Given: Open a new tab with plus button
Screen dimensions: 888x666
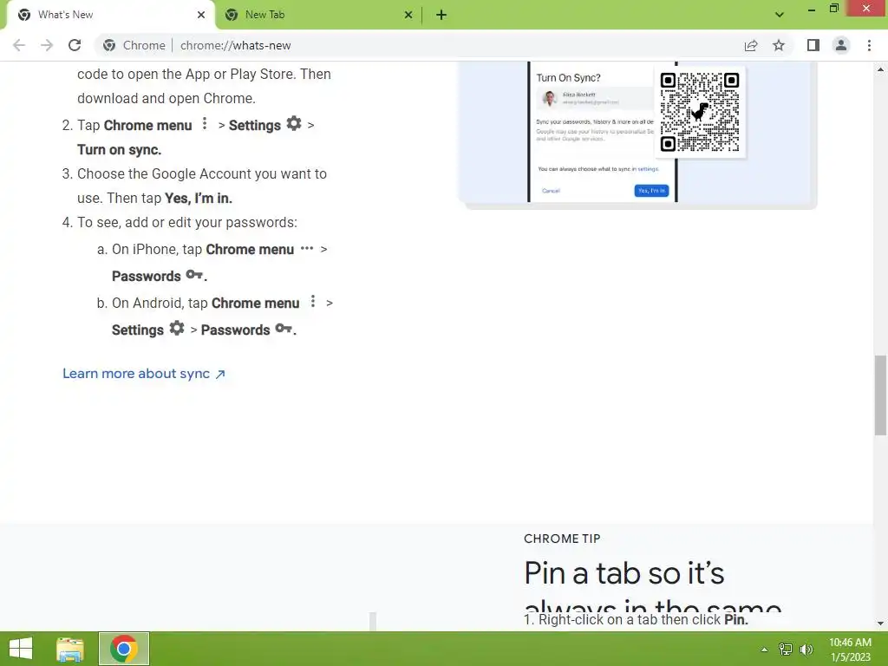Looking at the screenshot, I should (x=441, y=15).
